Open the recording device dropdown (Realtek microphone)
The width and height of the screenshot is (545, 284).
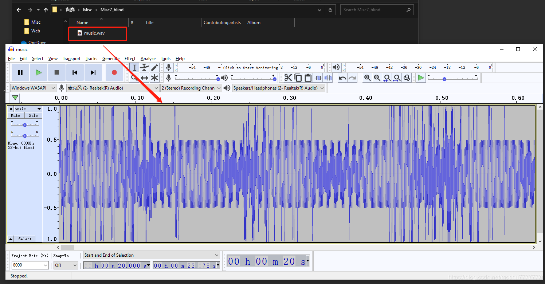(x=113, y=88)
